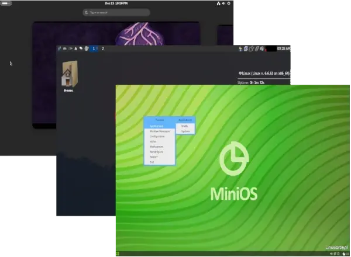
Task: Click the last tray icon before the black monitor box
Action: point(261,48)
